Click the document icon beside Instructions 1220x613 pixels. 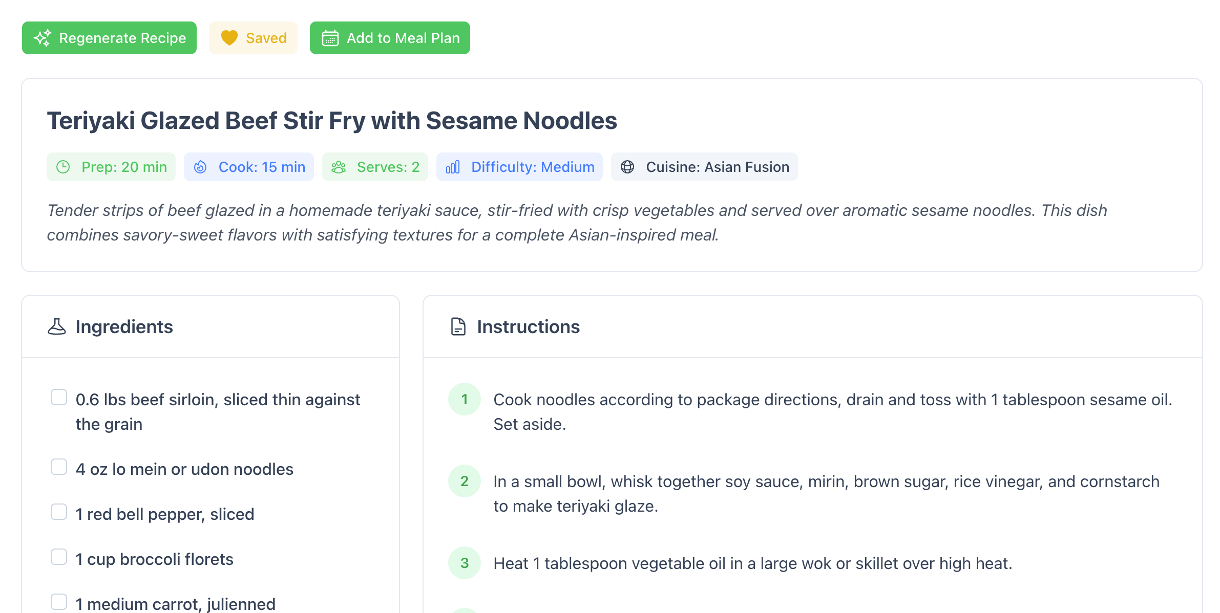click(457, 326)
